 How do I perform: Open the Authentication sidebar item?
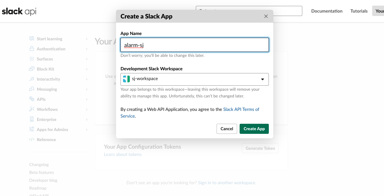pyautogui.click(x=51, y=49)
